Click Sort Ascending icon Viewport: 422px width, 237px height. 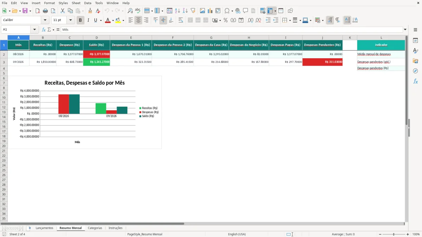(x=177, y=11)
